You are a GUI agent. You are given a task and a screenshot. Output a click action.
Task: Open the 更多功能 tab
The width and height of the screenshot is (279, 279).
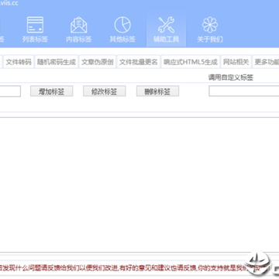[x=266, y=62]
